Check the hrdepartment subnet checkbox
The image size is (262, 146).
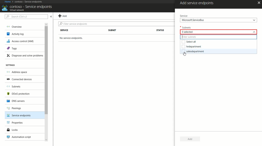[183, 47]
